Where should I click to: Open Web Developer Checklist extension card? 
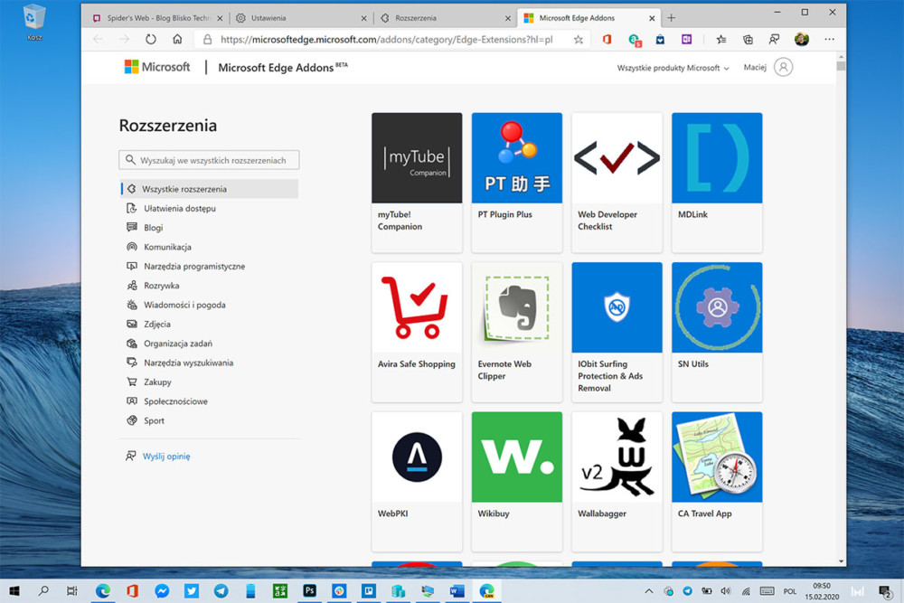coord(617,183)
